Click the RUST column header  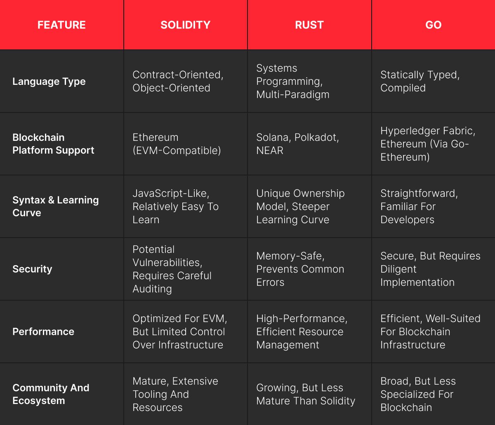[309, 25]
